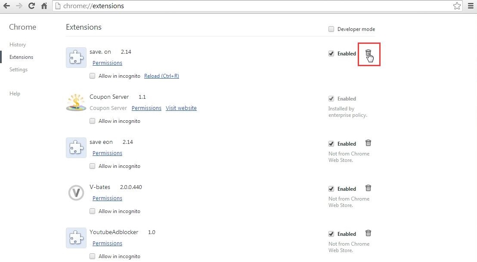Click the page icon in address bar
This screenshot has height=262, width=477.
(x=58, y=6)
